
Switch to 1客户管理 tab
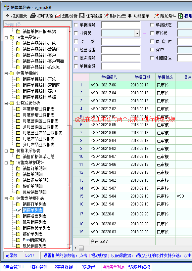coord(38,267)
